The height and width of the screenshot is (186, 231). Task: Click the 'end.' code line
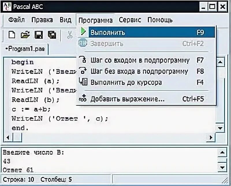pos(20,128)
